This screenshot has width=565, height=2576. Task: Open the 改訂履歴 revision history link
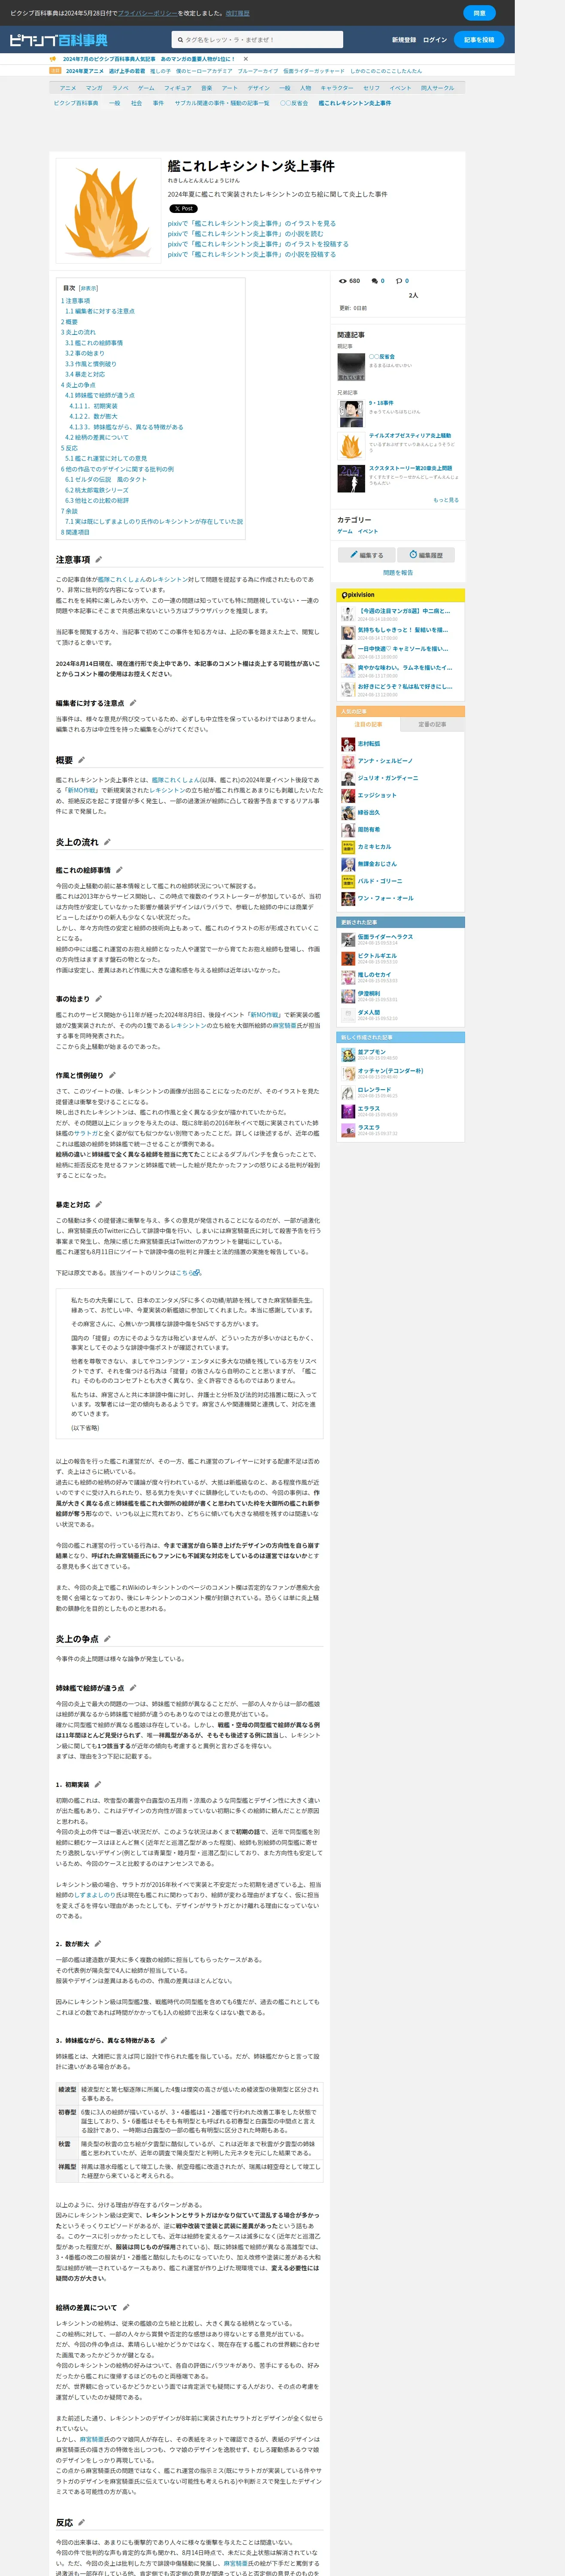(x=238, y=13)
